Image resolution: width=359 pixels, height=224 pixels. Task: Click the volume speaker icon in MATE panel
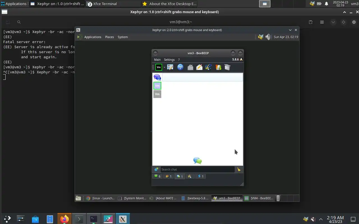[268, 37]
